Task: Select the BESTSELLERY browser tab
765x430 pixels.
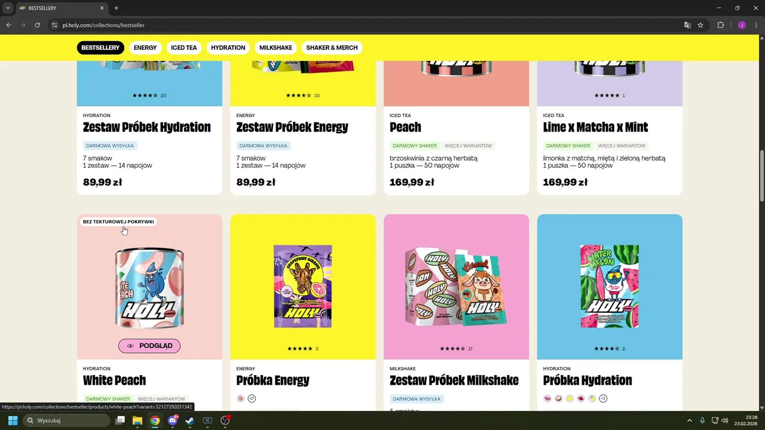Action: pos(60,8)
